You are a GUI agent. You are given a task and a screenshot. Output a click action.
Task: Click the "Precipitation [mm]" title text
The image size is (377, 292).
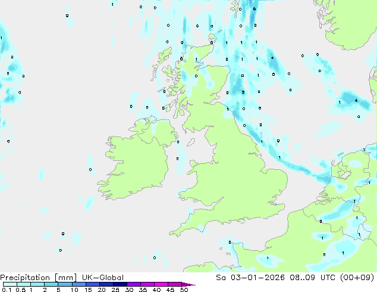point(39,278)
